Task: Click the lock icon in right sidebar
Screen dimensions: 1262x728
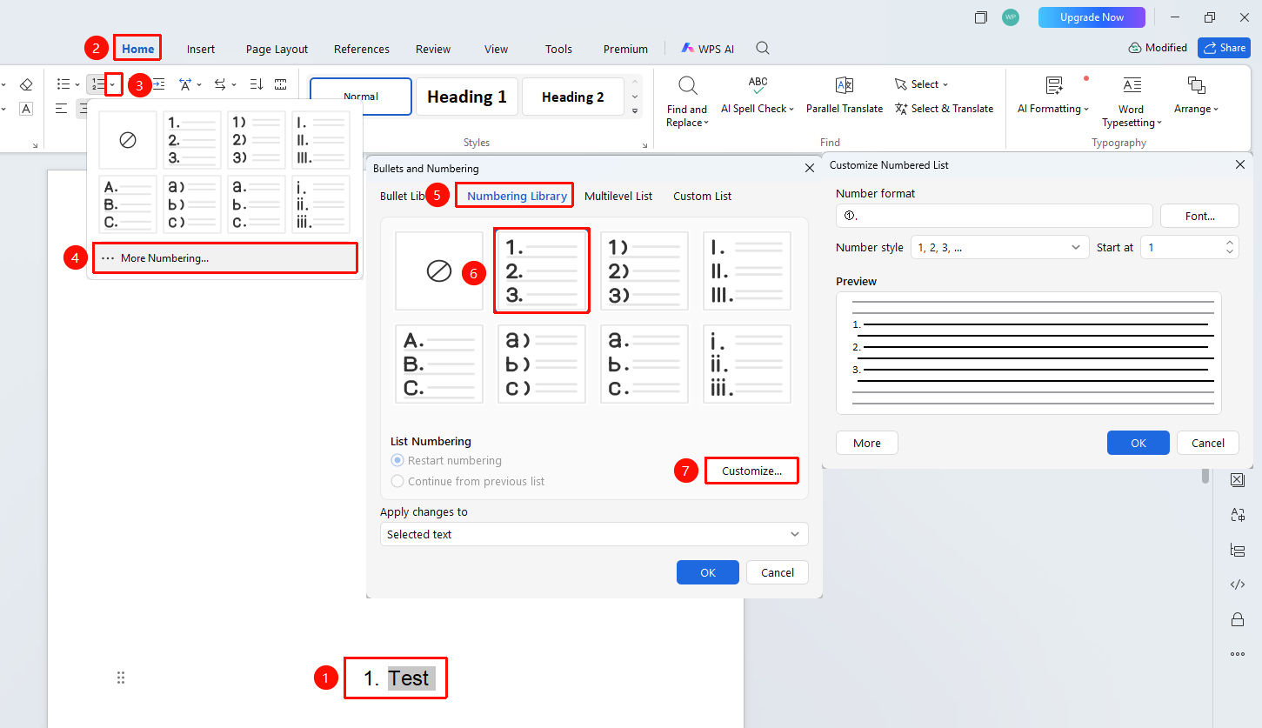Action: (x=1238, y=619)
